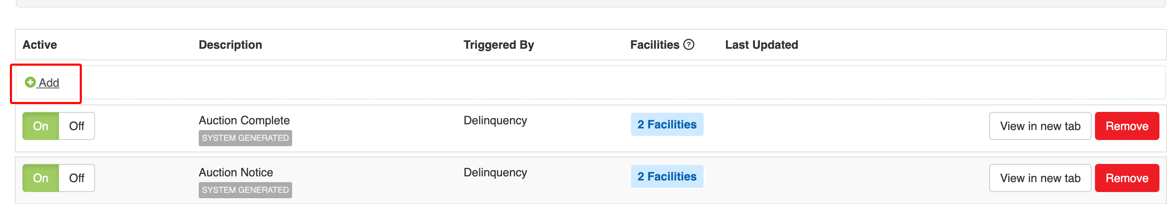Image resolution: width=1171 pixels, height=204 pixels.
Task: Click the Last Updated column header
Action: (762, 45)
